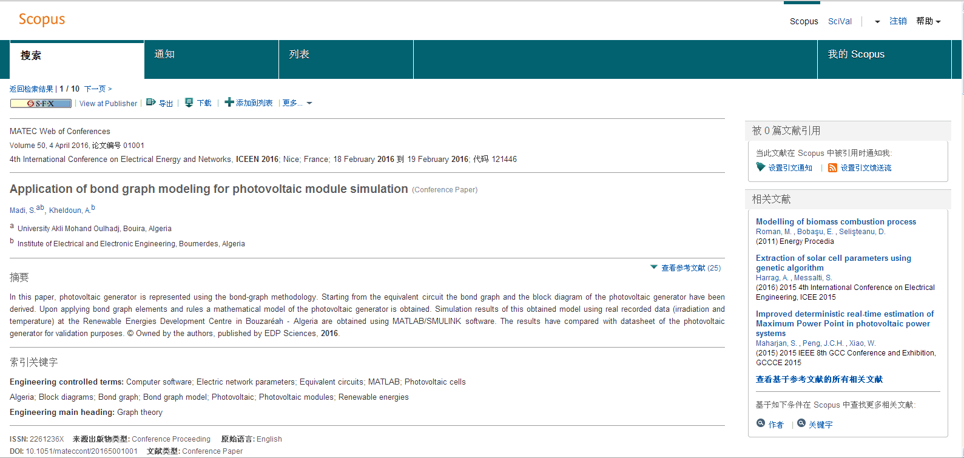This screenshot has height=458, width=964.
Task: Switch to the 通知 (alerts) tab
Action: coord(164,55)
